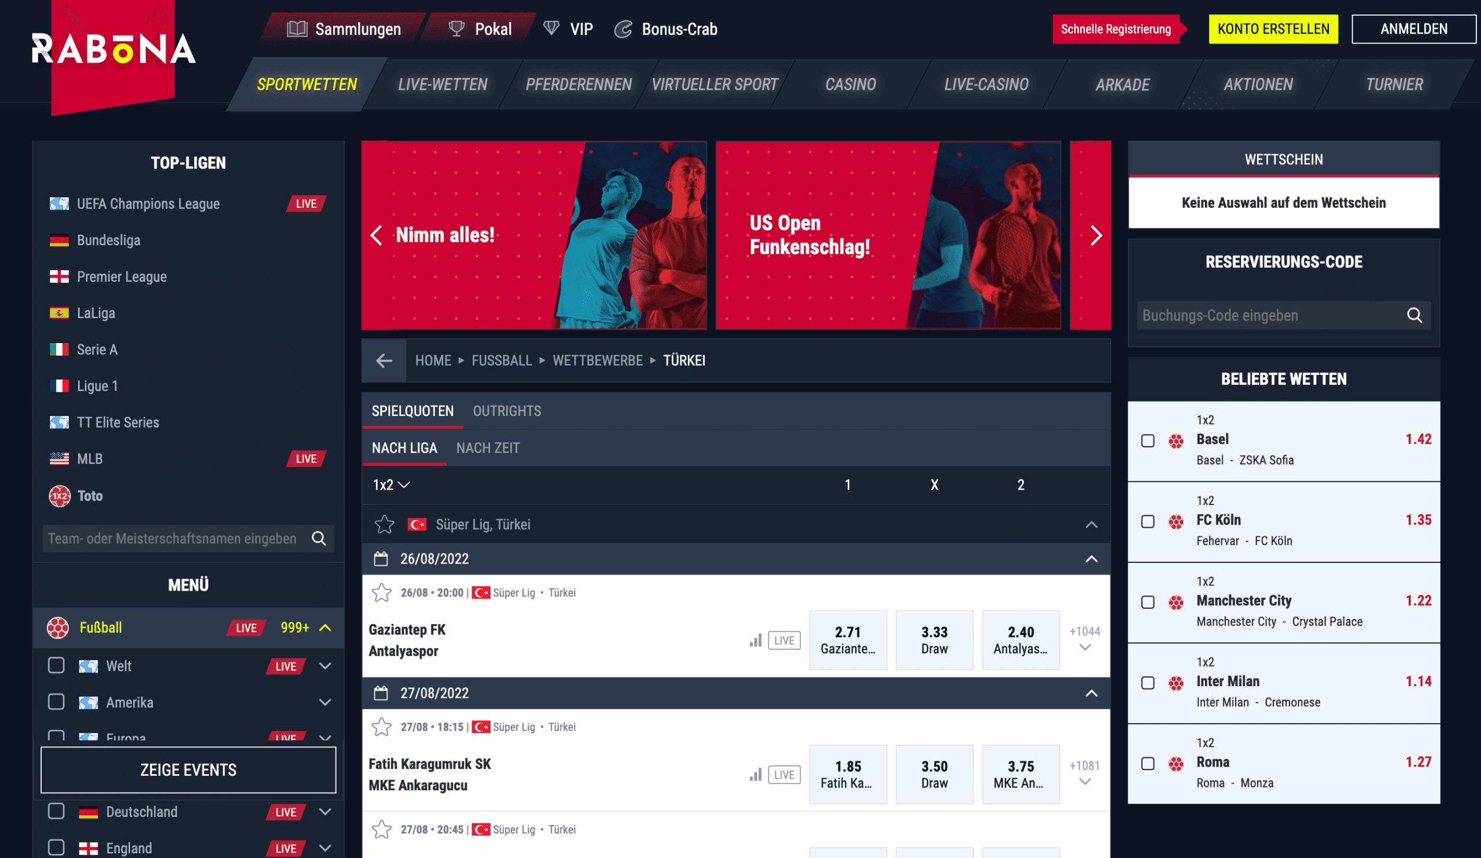Click UEFA Champions League globe flag icon
The width and height of the screenshot is (1481, 858).
[59, 203]
